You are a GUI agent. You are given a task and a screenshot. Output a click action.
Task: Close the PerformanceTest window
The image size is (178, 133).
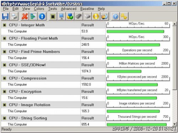174,4
